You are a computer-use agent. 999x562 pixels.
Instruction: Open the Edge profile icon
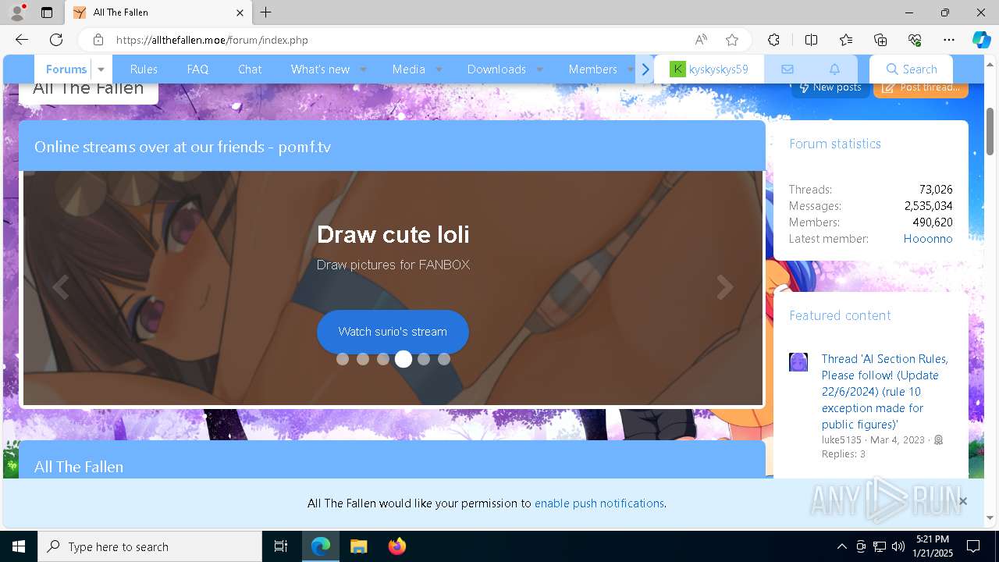pyautogui.click(x=17, y=12)
